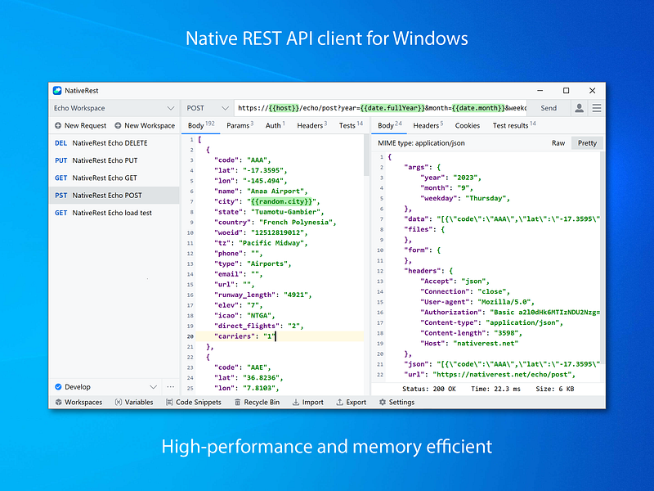Open the hamburger menu icon

pos(597,108)
